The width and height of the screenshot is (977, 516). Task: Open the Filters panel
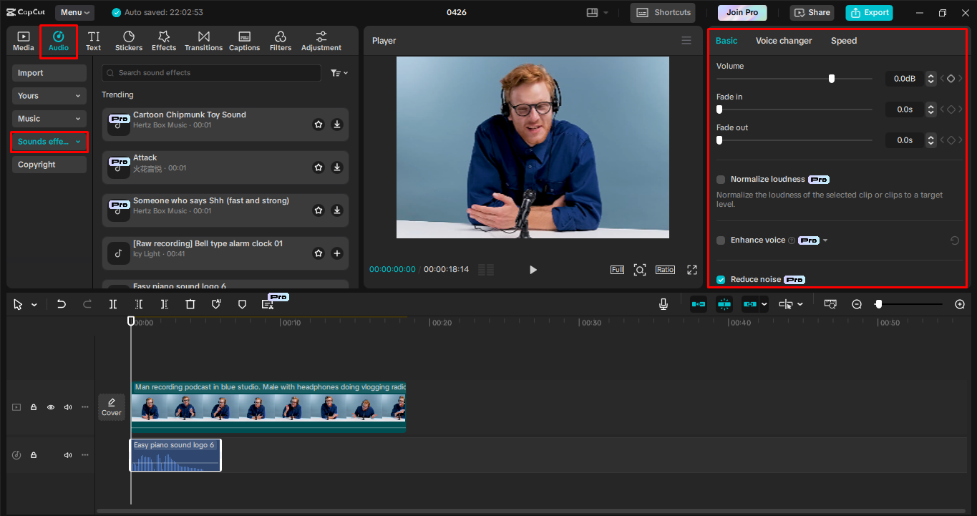click(281, 42)
